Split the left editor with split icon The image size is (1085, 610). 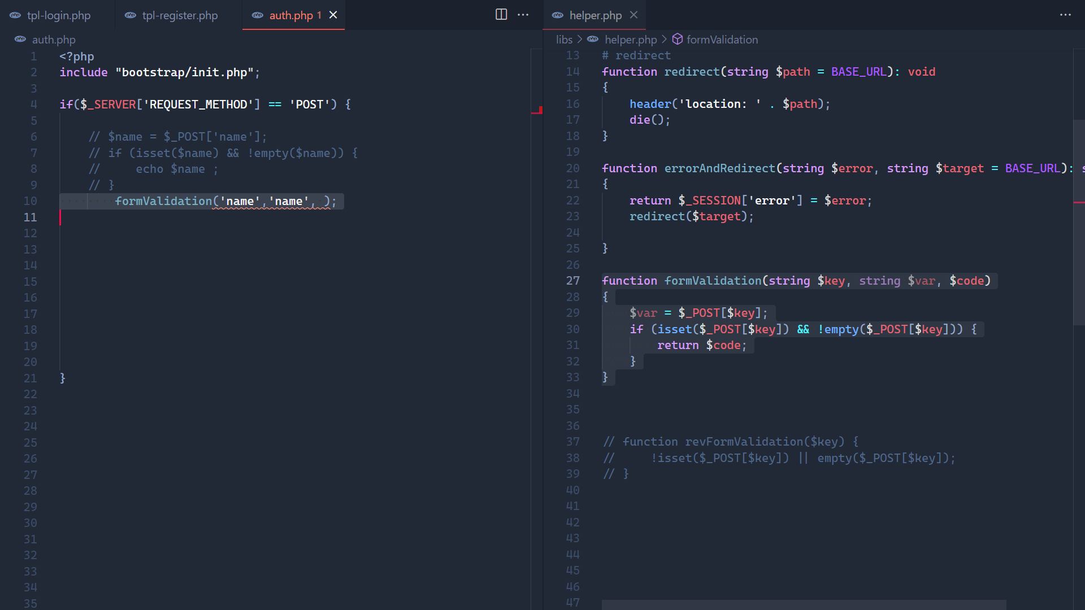click(501, 15)
